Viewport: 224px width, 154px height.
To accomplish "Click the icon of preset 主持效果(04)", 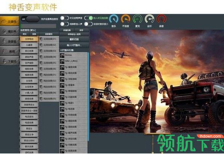I will point(41,57).
